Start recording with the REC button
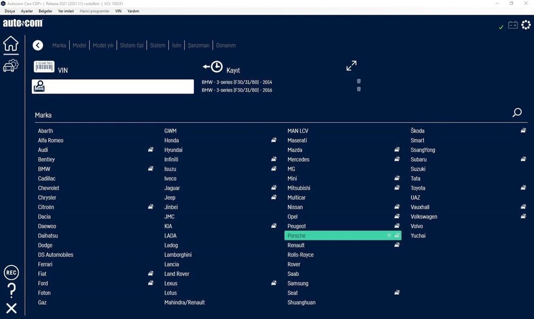The width and height of the screenshot is (534, 319). [11, 272]
